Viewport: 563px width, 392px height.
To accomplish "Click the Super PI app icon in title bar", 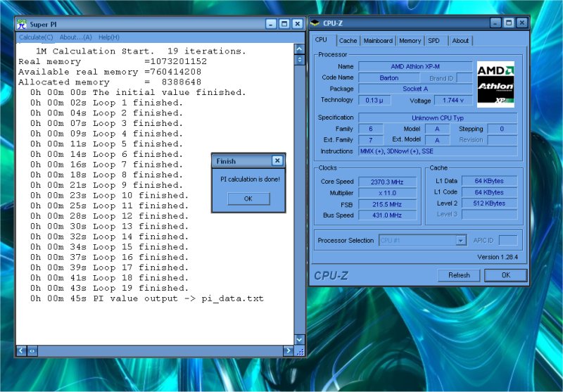I will 22,24.
